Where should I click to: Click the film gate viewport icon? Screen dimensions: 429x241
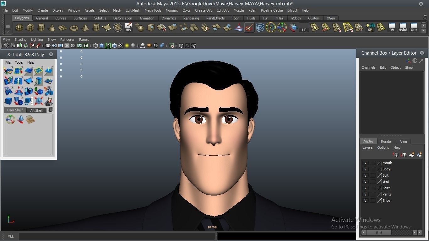click(x=54, y=46)
